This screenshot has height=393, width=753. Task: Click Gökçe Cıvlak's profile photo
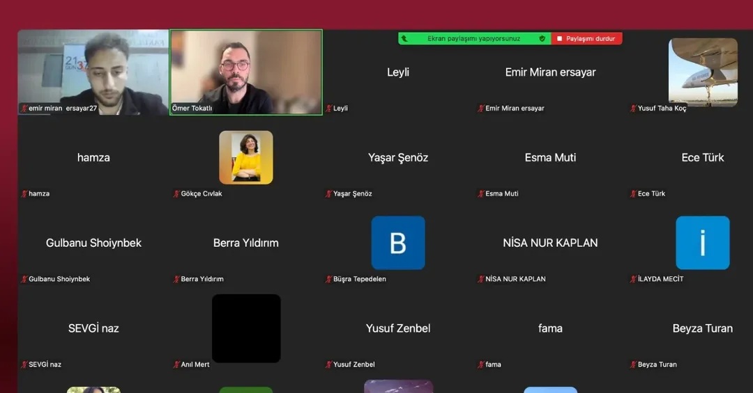point(246,157)
